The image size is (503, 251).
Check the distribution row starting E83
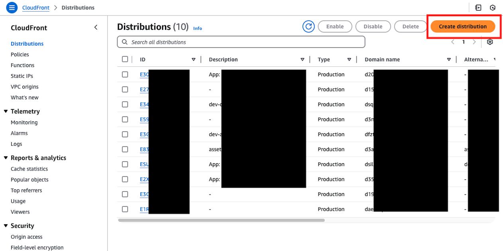[125, 149]
